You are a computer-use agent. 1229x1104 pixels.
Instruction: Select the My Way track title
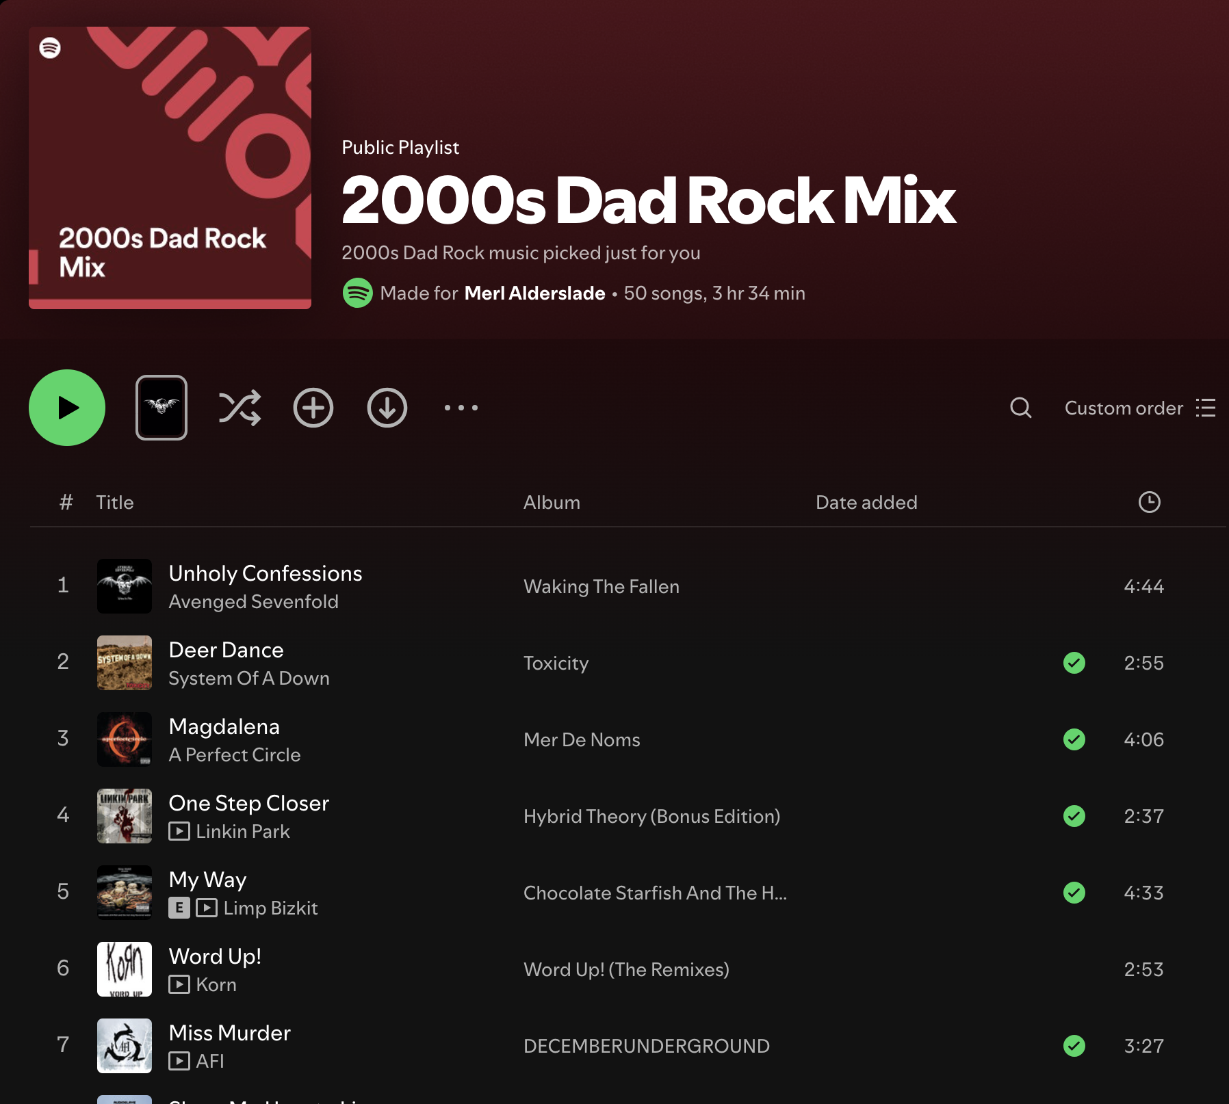click(207, 880)
